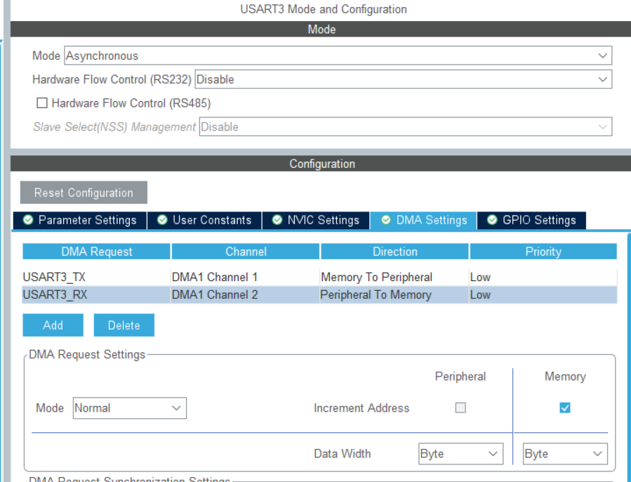The height and width of the screenshot is (482, 631).
Task: Uncheck Memory increment address checkbox
Action: (x=565, y=408)
